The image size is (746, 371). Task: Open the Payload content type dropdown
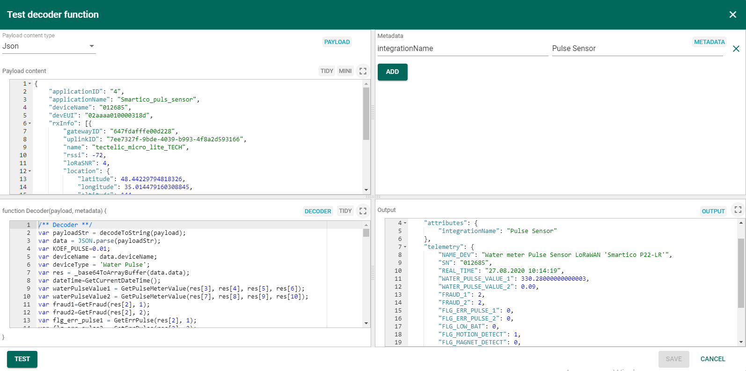click(49, 46)
